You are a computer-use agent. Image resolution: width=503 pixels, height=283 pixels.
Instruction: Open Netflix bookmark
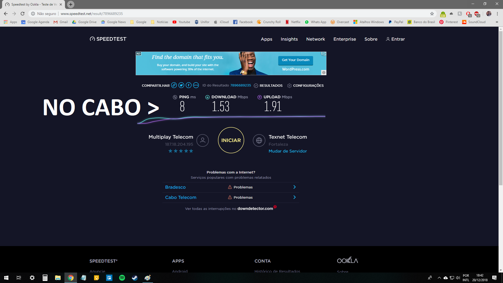click(x=293, y=22)
